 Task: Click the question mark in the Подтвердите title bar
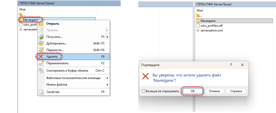click(231, 65)
